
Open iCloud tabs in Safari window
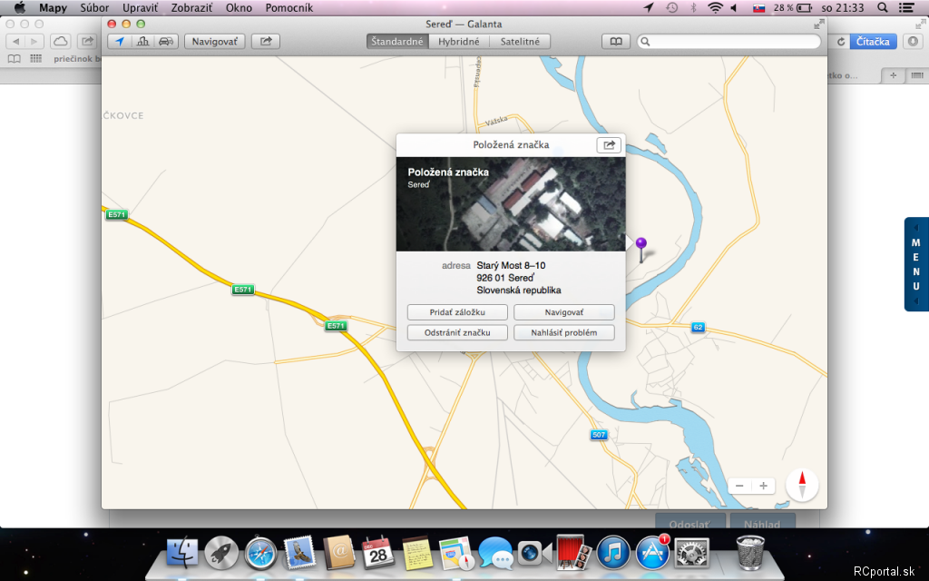(61, 42)
